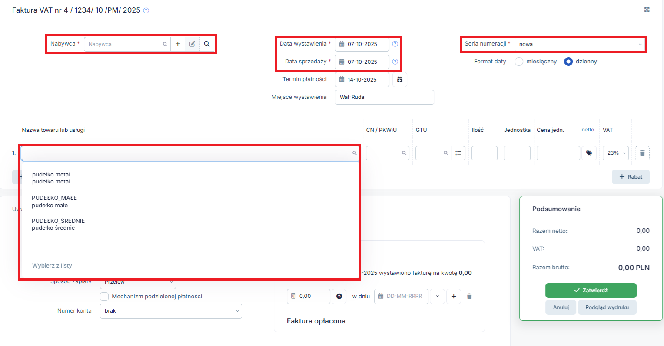Choose PUDEŁKO_MAŁE from the product suggestions
This screenshot has height=346, width=664.
click(x=54, y=202)
